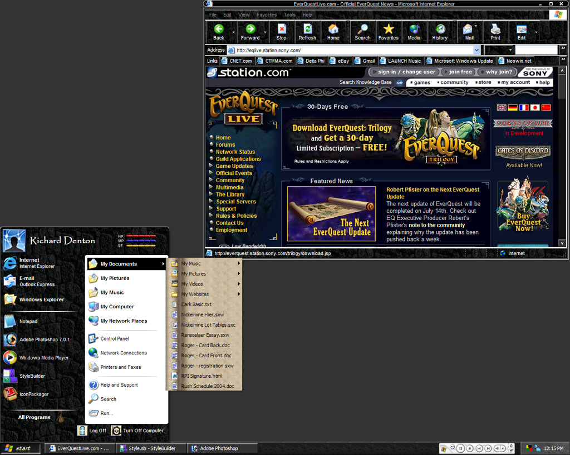
Task: Open the Mail icon in the toolbar
Action: (x=468, y=29)
